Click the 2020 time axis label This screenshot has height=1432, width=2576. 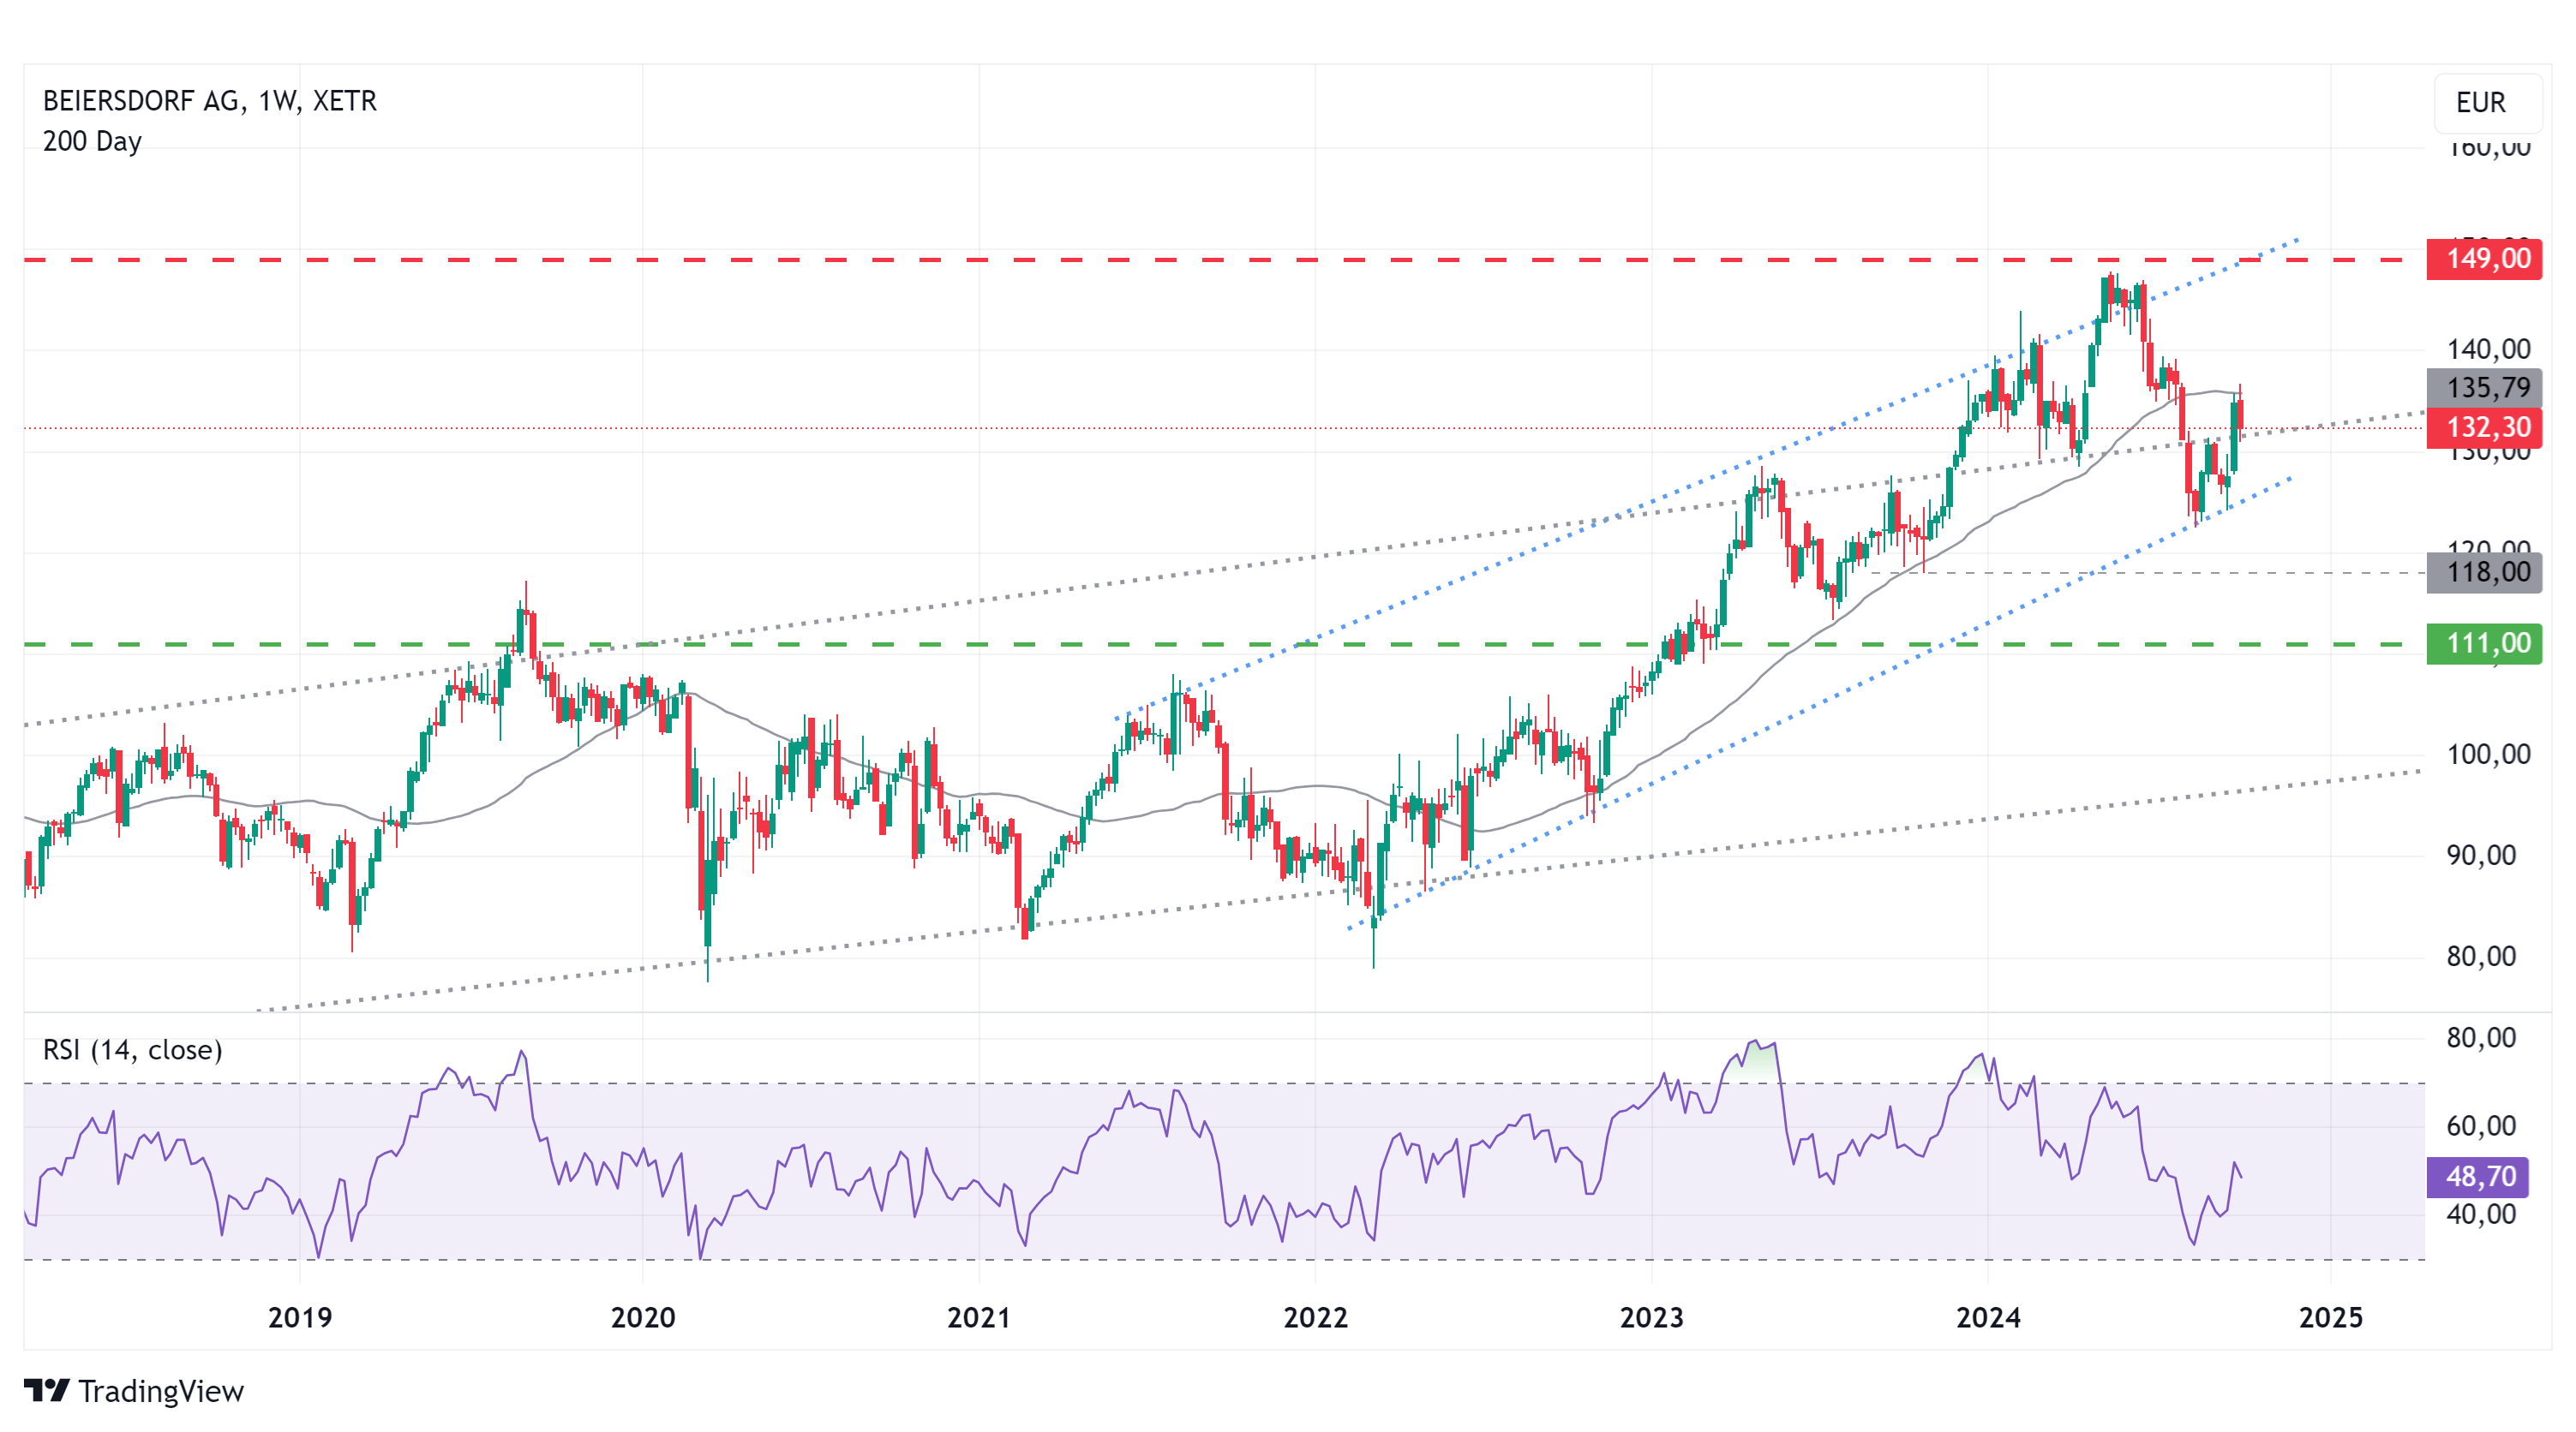point(643,1318)
